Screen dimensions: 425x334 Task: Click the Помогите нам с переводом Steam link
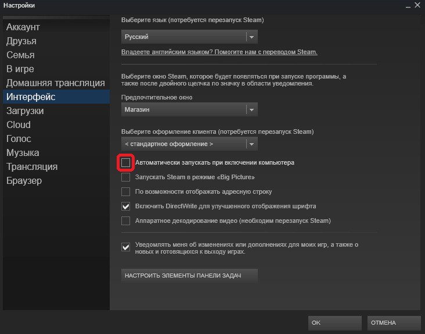point(219,52)
